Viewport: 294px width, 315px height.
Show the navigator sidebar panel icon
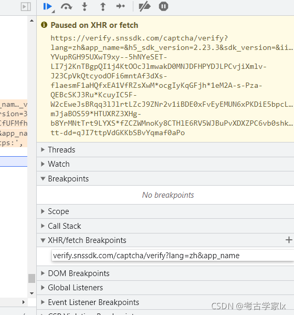[26, 7]
